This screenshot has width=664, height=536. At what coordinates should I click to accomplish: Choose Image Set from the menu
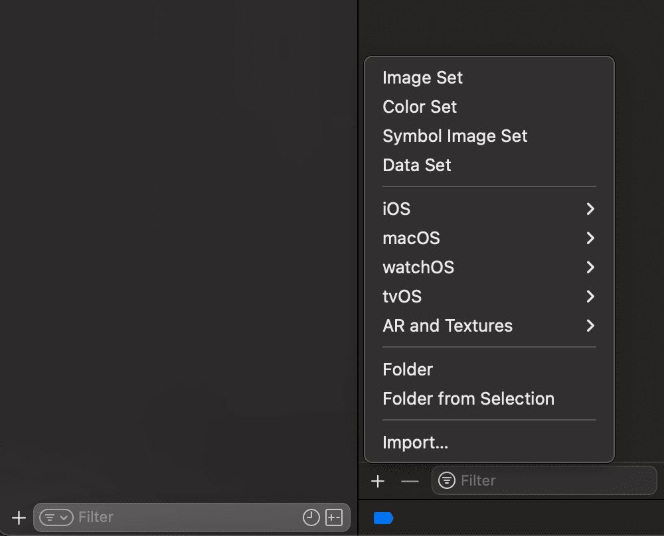(x=489, y=78)
